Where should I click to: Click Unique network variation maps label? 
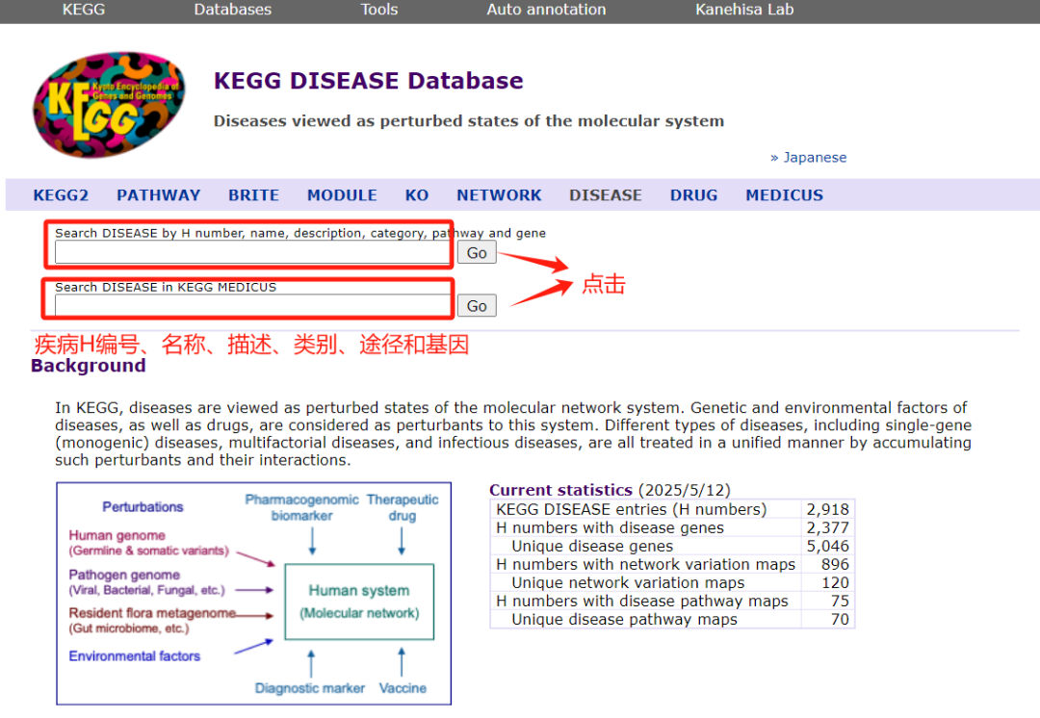tap(628, 582)
